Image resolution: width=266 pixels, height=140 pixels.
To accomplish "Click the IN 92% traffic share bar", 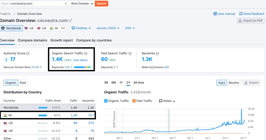I will tap(42, 115).
